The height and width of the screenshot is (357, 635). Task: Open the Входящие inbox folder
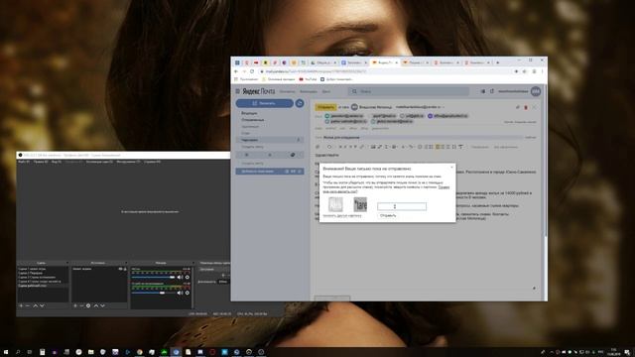tap(249, 113)
